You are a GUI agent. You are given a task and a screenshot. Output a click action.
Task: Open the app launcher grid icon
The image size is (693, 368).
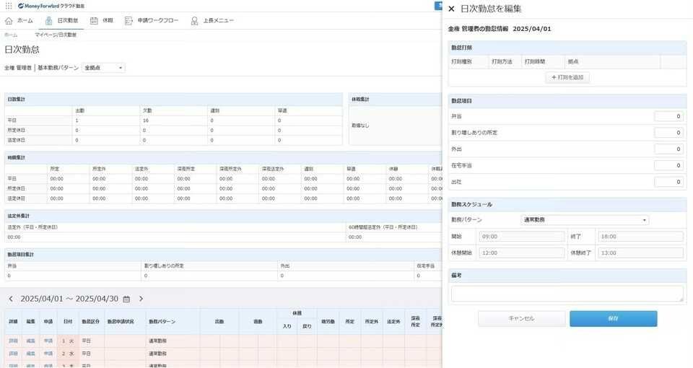(8, 6)
